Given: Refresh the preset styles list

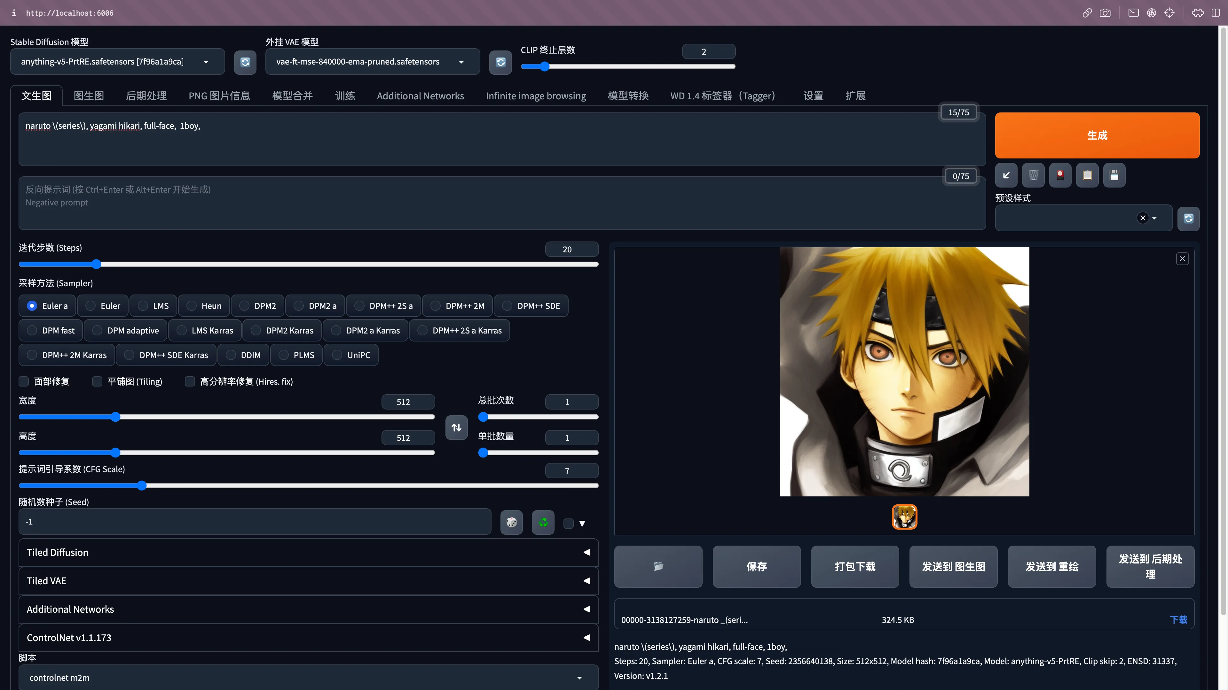Looking at the screenshot, I should 1188,218.
